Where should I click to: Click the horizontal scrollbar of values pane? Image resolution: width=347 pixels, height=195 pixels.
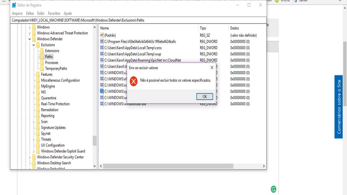pos(168,166)
